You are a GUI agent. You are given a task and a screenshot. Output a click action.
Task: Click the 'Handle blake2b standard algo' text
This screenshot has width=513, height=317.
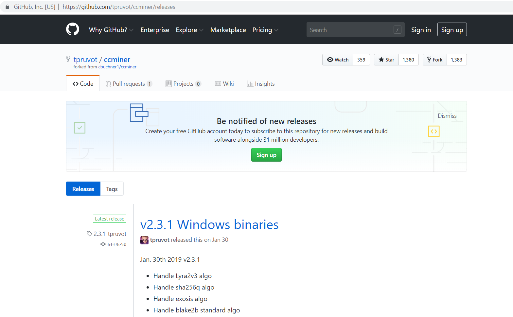click(197, 310)
